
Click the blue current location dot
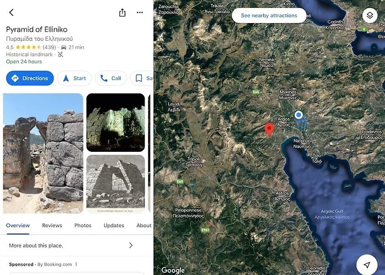299,114
